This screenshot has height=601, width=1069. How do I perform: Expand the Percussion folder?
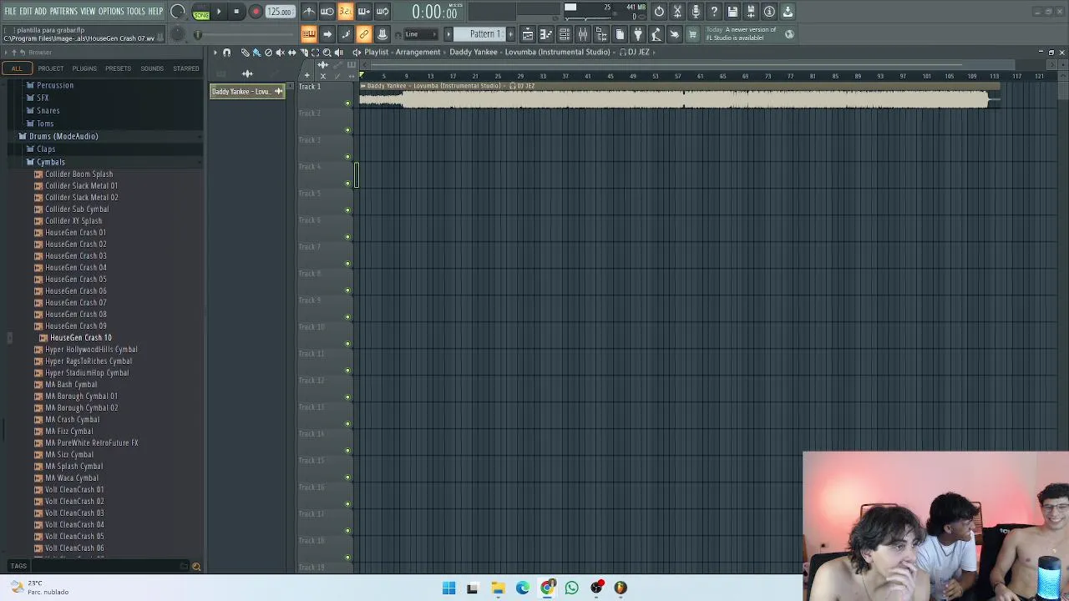(54, 85)
